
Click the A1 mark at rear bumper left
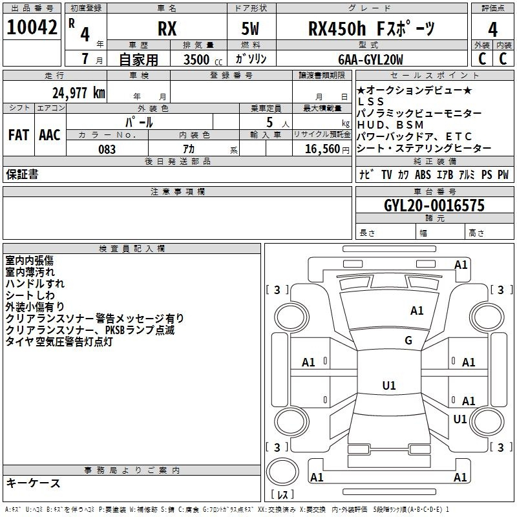pyautogui.click(x=317, y=477)
